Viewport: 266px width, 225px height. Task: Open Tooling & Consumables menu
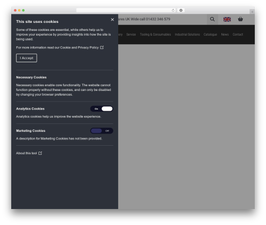tap(155, 35)
